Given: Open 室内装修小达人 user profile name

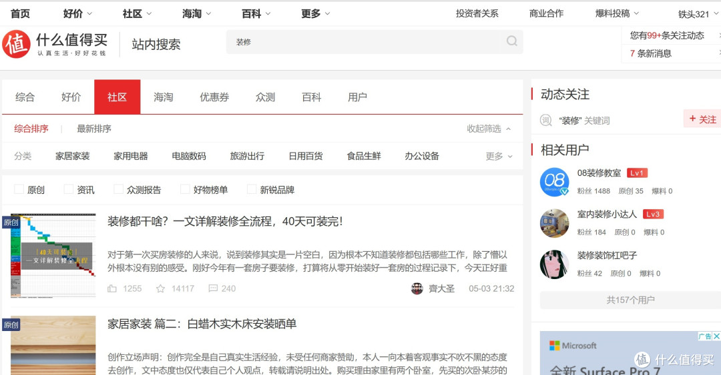Looking at the screenshot, I should point(607,214).
